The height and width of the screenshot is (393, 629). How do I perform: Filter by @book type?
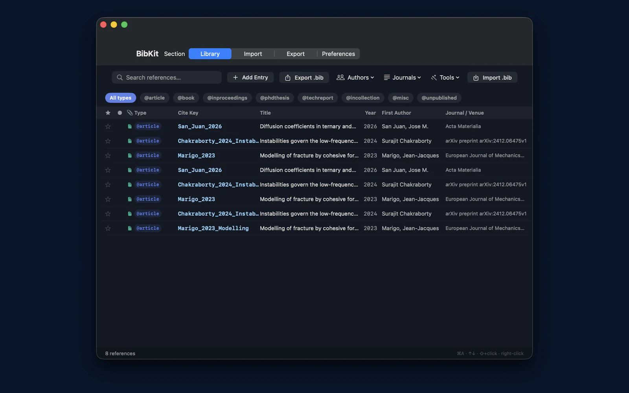click(186, 98)
